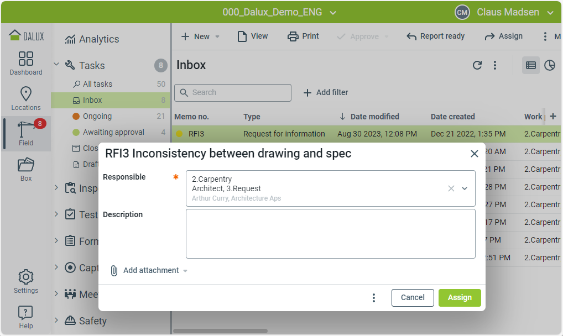The width and height of the screenshot is (563, 336).
Task: Clear the Responsible field selection
Action: pos(451,188)
